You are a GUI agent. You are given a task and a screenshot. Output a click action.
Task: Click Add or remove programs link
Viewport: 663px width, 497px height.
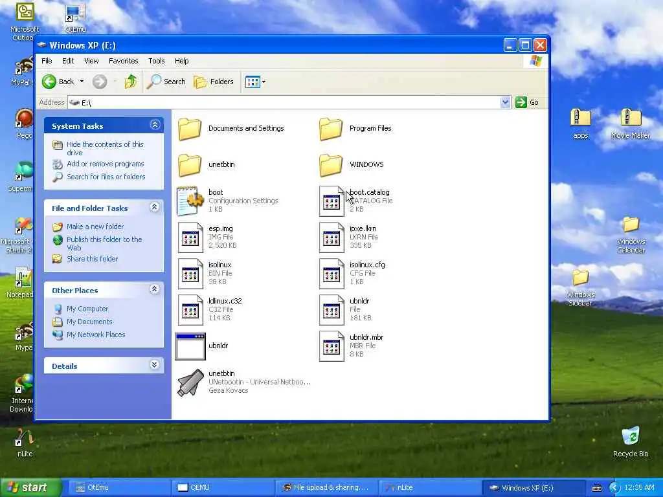[106, 164]
